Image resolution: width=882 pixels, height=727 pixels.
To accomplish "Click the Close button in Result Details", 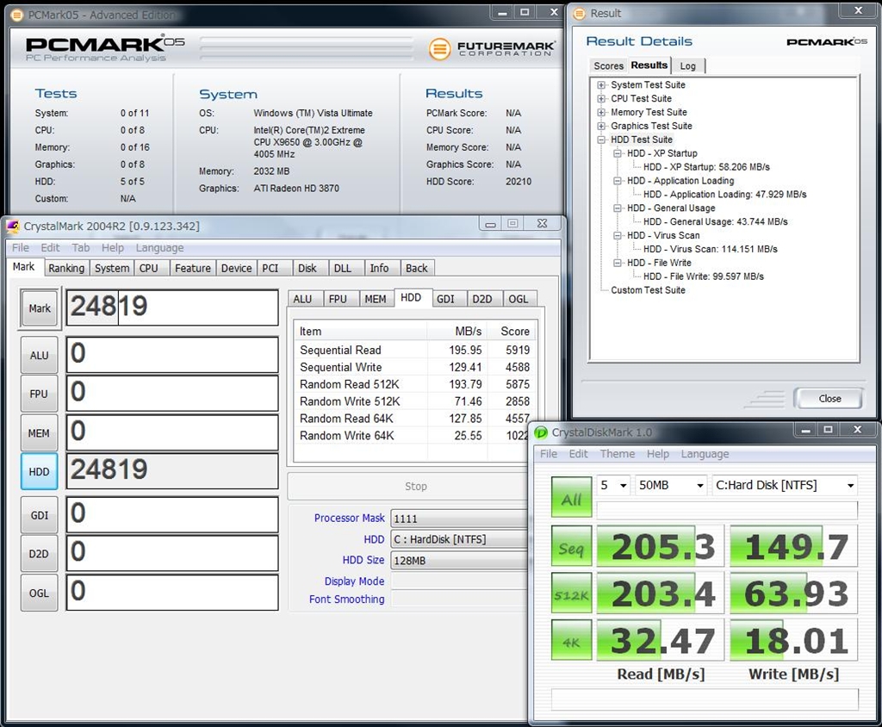I will pos(829,398).
